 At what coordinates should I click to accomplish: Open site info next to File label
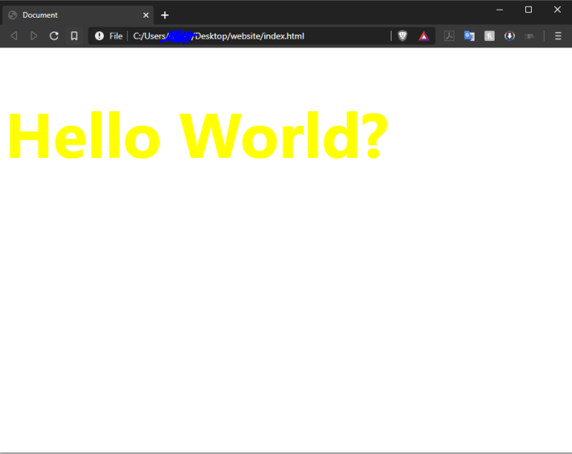tap(99, 35)
